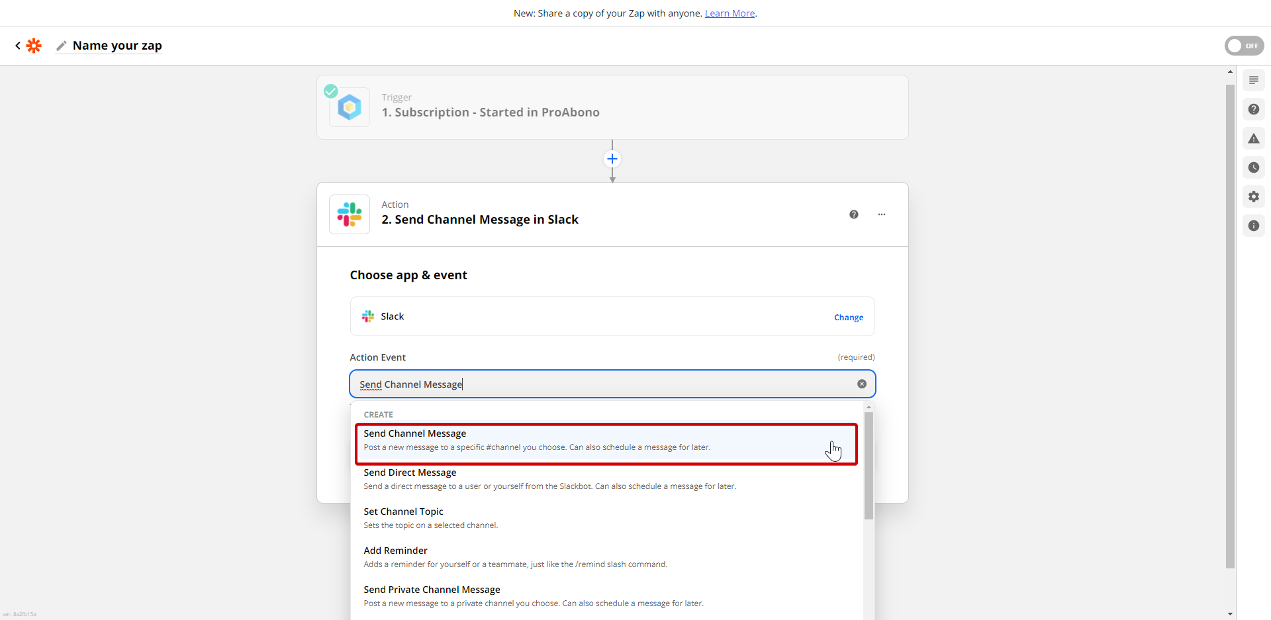
Task: Click the dropdown list scrollbar thumb
Action: (869, 466)
